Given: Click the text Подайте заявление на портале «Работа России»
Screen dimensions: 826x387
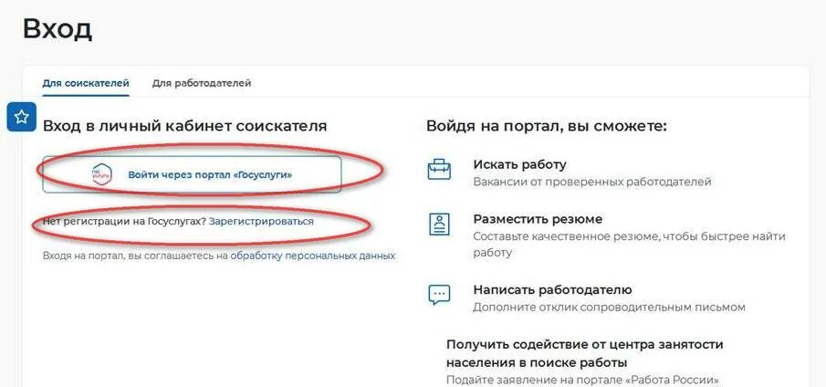Looking at the screenshot, I should point(582,380).
